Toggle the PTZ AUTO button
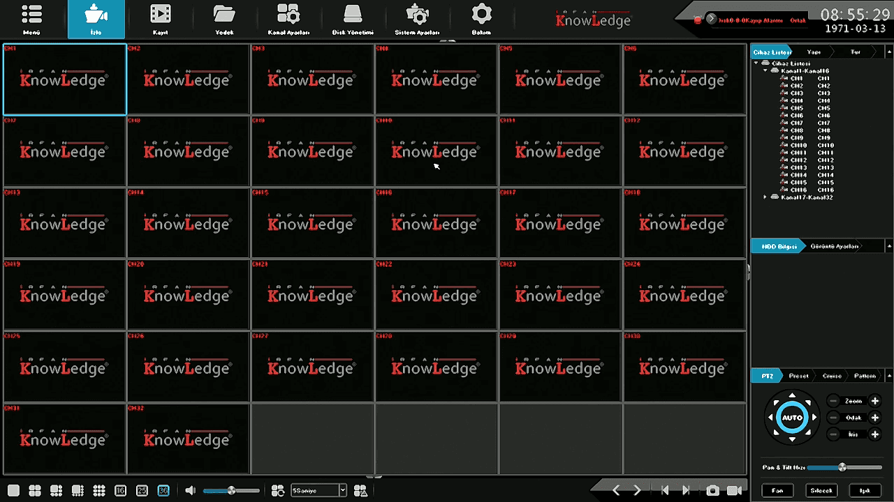 (792, 418)
